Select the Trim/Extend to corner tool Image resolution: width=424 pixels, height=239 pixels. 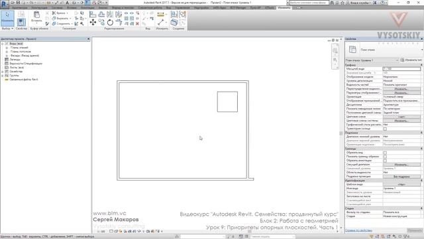119,23
